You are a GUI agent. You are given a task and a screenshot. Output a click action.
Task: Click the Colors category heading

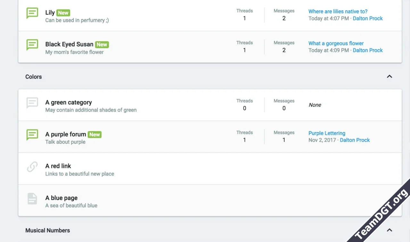[34, 77]
